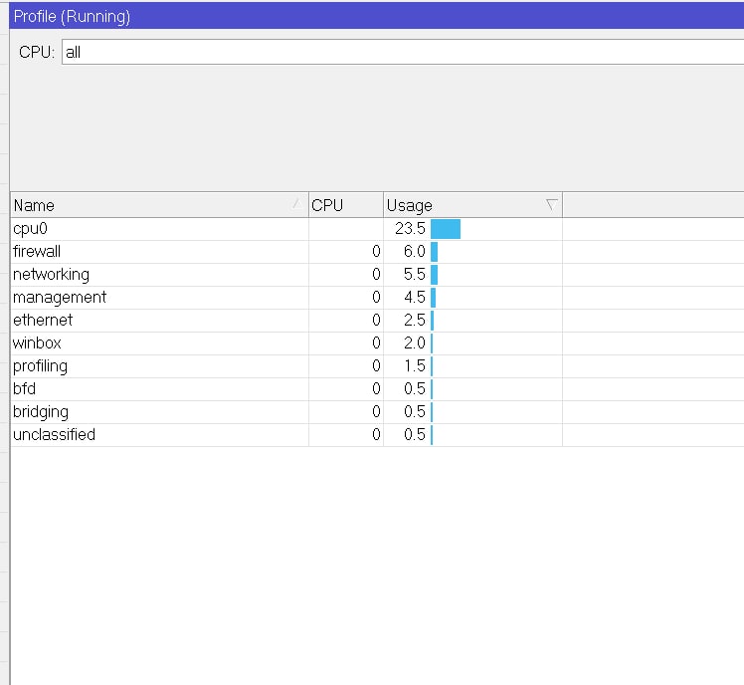Click the 1.5 usage value for profiling
This screenshot has width=744, height=685.
coord(414,365)
